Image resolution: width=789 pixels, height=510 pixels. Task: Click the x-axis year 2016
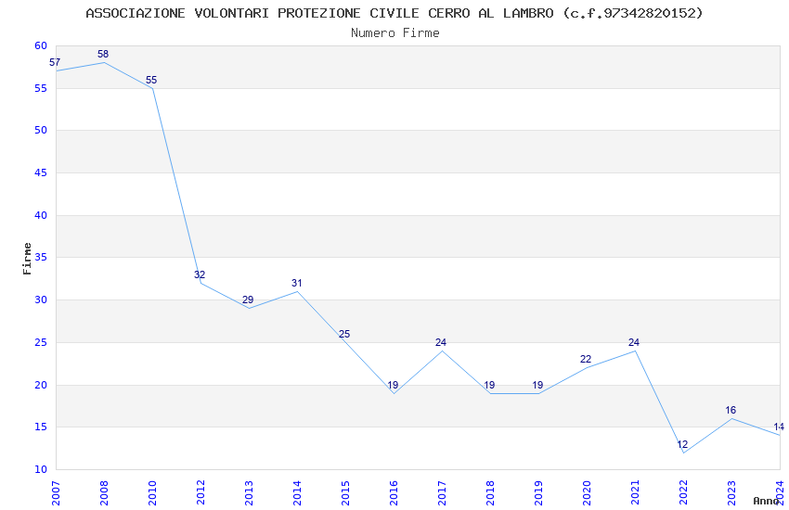394,493
